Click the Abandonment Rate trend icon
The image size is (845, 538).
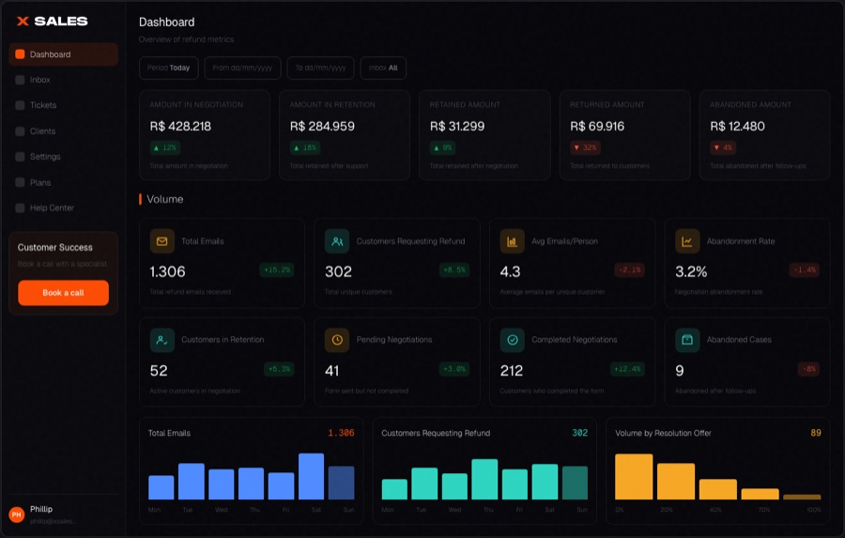click(687, 241)
